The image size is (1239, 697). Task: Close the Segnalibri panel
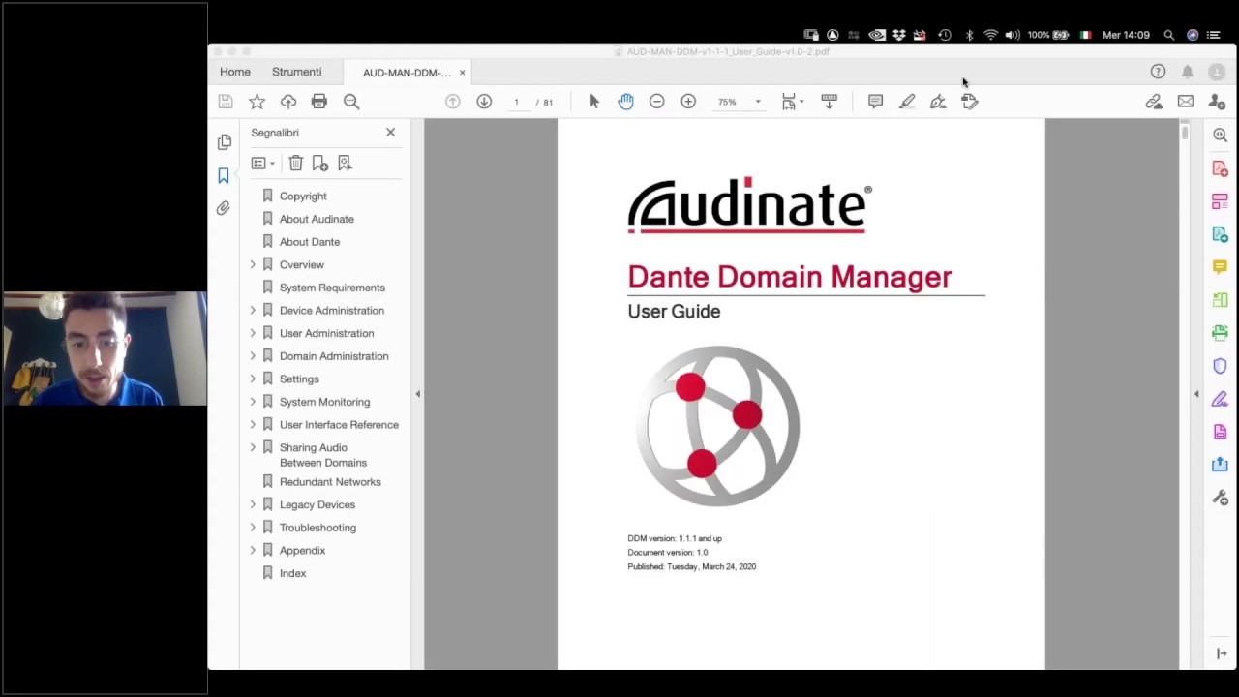click(390, 133)
